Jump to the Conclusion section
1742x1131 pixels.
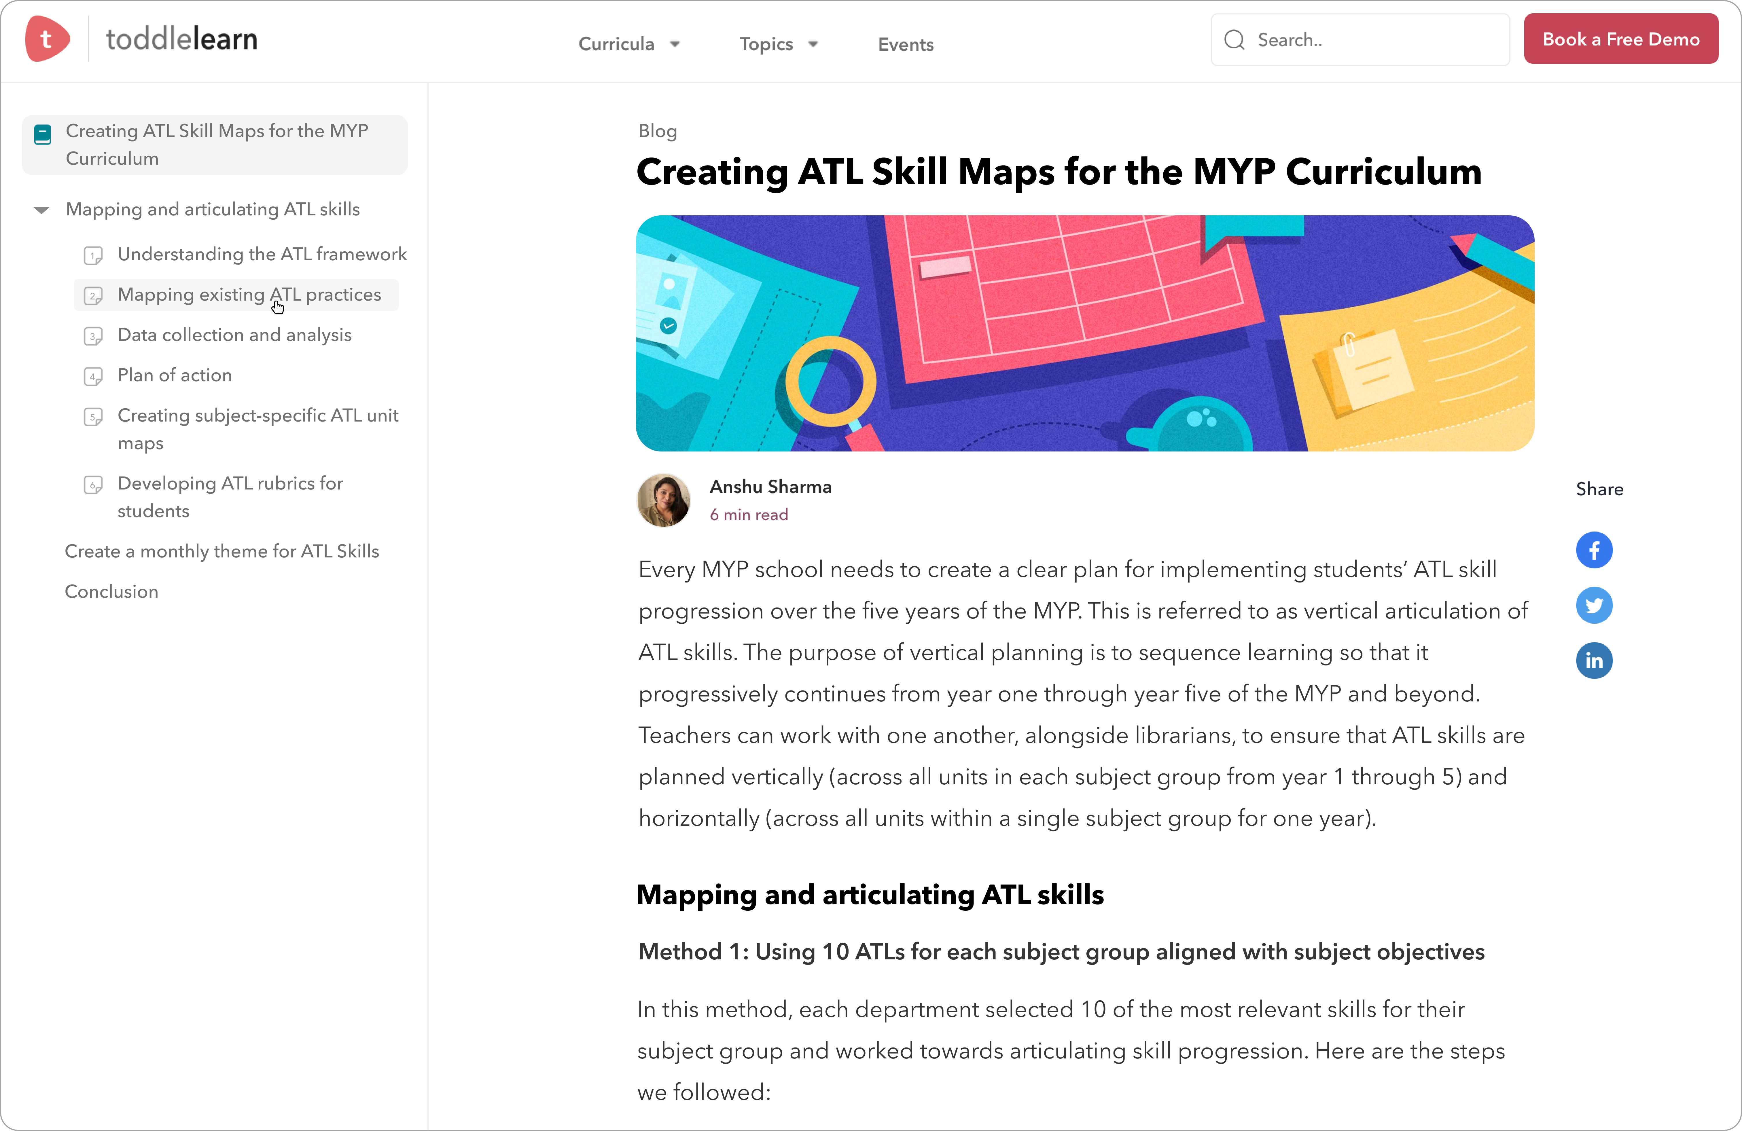(x=111, y=591)
